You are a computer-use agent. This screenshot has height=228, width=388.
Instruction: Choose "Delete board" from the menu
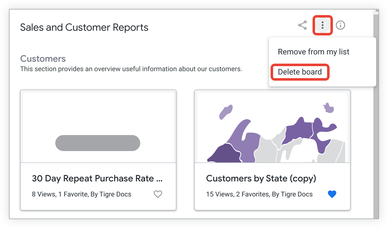pyautogui.click(x=300, y=72)
